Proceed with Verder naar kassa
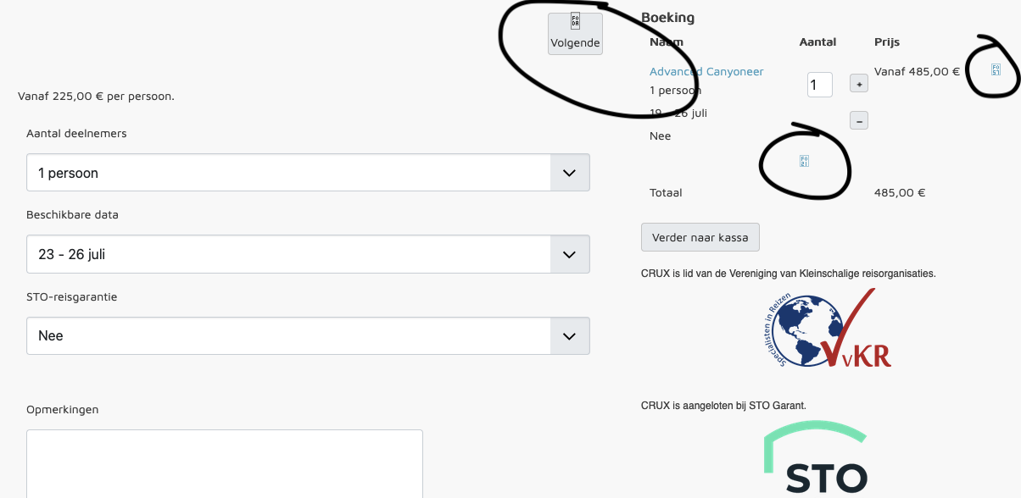Screen dimensions: 1021x498 pos(700,237)
